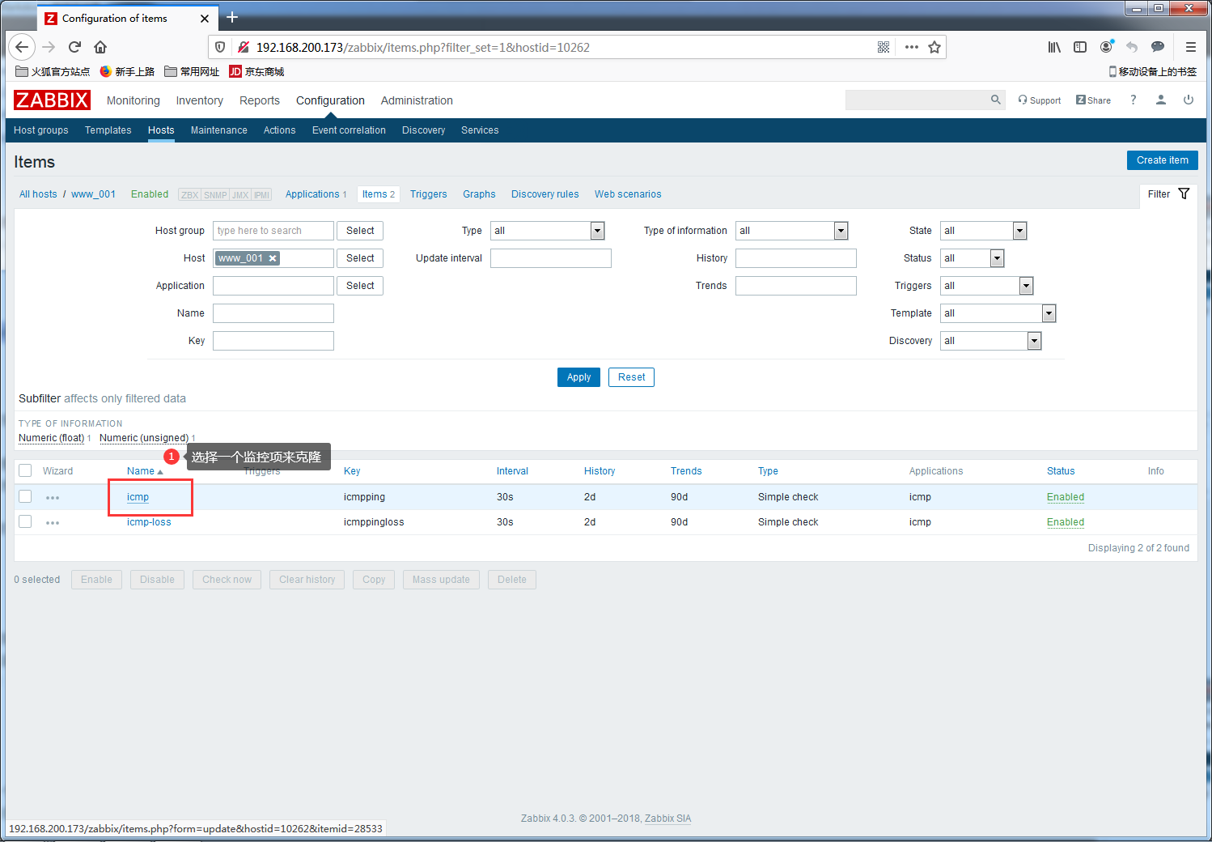Open wizard dots for icmp item
The image size is (1212, 842).
click(53, 497)
